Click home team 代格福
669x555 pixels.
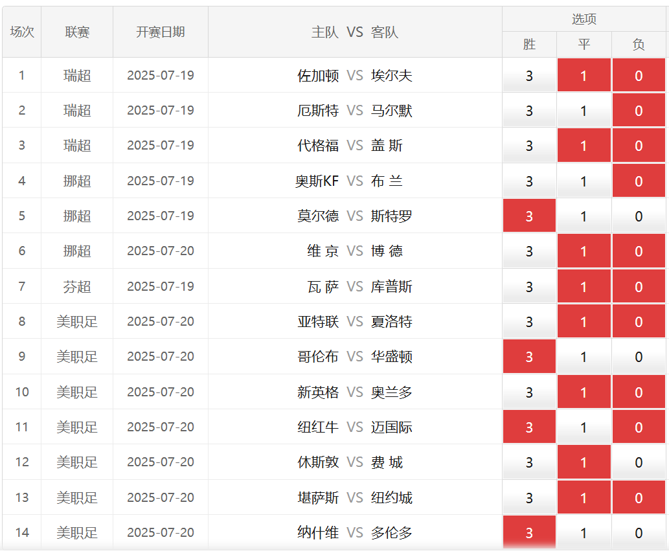pyautogui.click(x=318, y=146)
